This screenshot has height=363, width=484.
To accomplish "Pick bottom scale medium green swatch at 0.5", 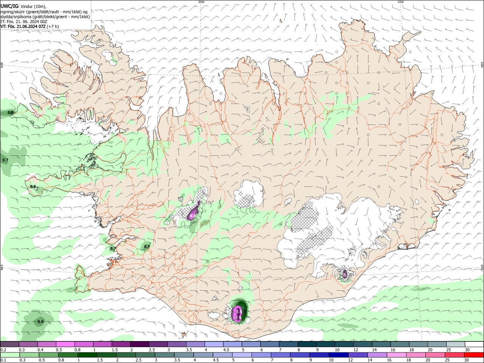I will click(48, 355).
